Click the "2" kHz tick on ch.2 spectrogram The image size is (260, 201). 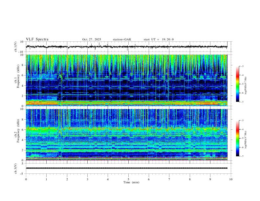point(23,150)
